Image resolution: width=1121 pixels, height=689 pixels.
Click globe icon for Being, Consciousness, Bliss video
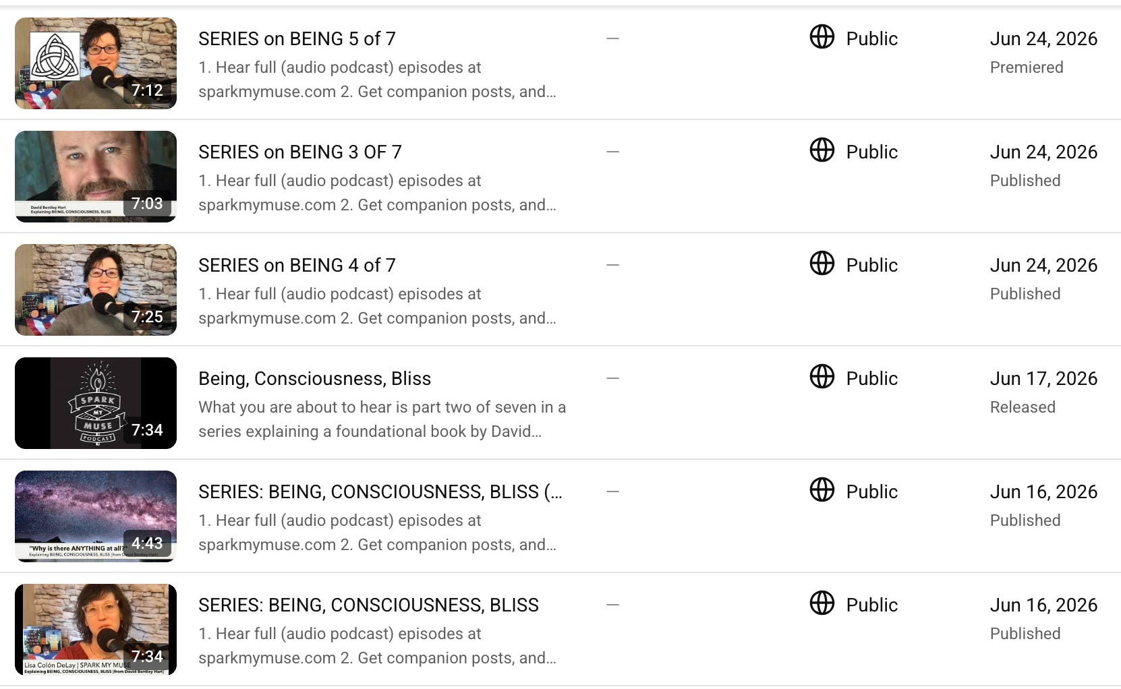[x=822, y=377]
